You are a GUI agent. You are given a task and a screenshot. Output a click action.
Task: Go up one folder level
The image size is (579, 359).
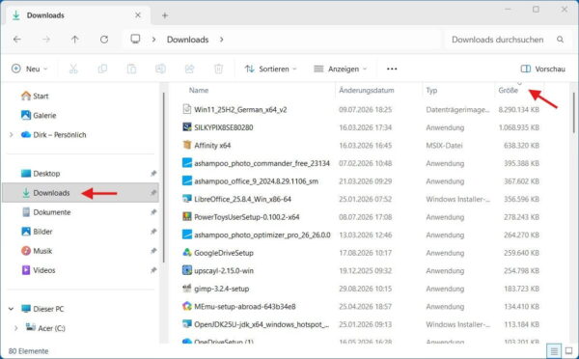pos(75,40)
